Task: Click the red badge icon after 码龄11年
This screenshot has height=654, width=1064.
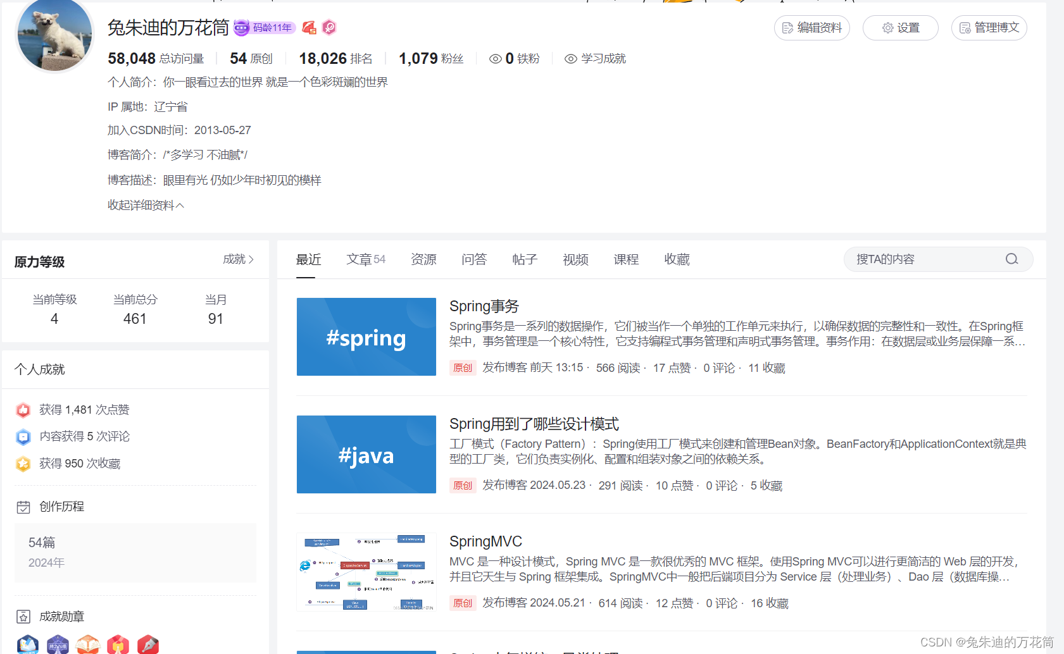Action: pos(310,27)
